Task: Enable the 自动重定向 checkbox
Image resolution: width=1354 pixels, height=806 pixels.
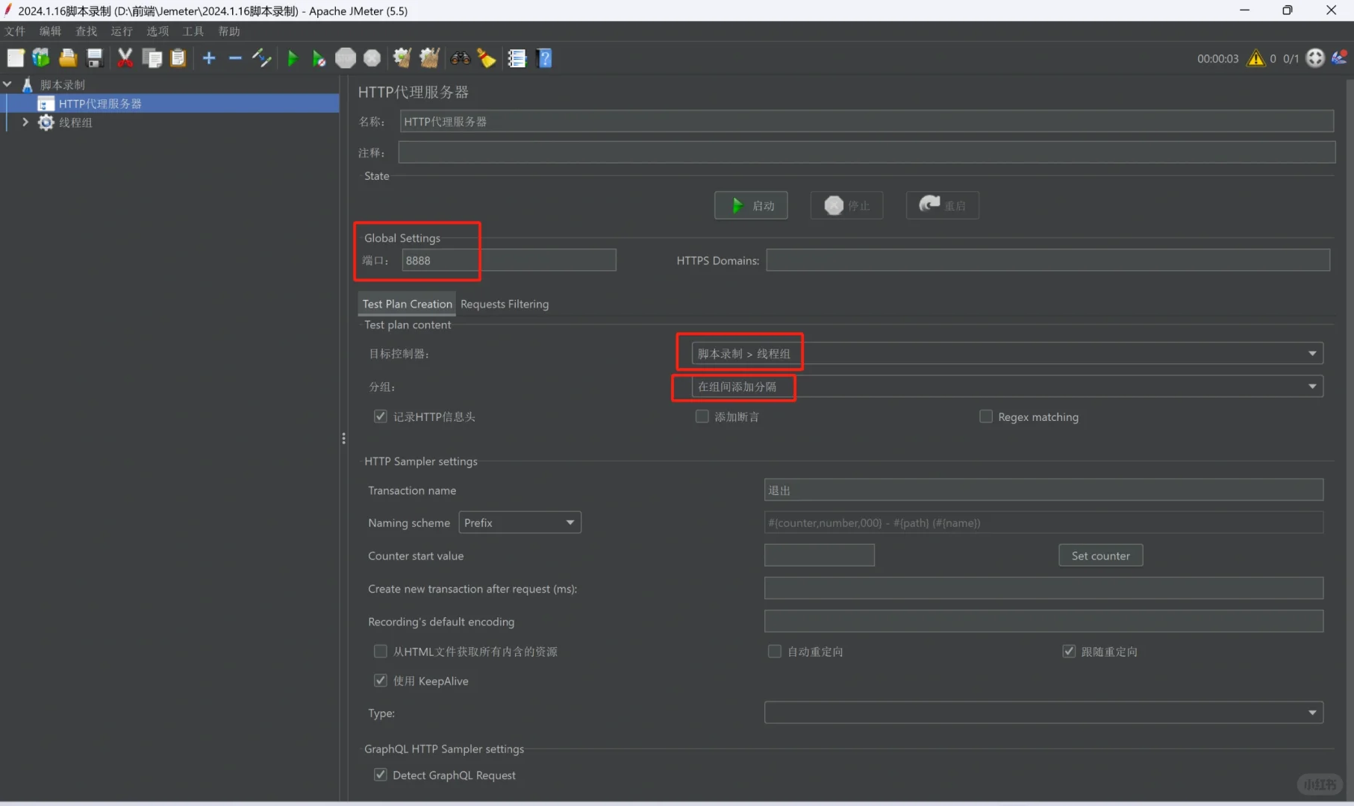Action: 775,652
